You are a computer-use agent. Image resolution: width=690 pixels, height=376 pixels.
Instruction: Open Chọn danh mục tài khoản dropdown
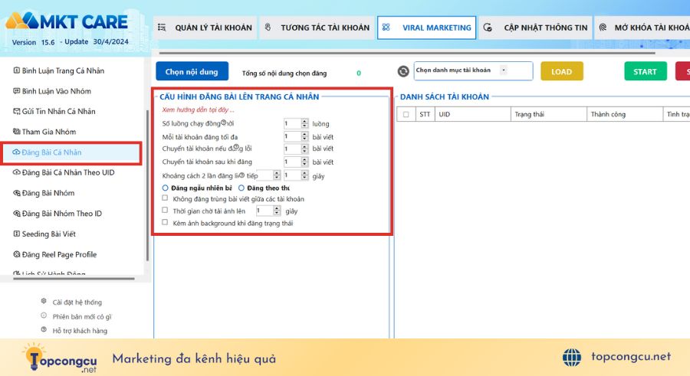tap(473, 70)
